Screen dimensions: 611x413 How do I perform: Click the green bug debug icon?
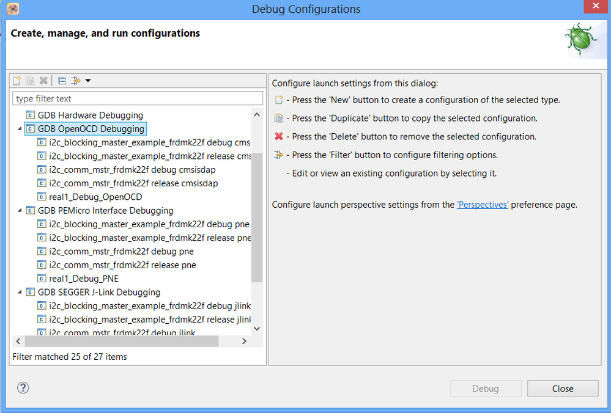581,40
